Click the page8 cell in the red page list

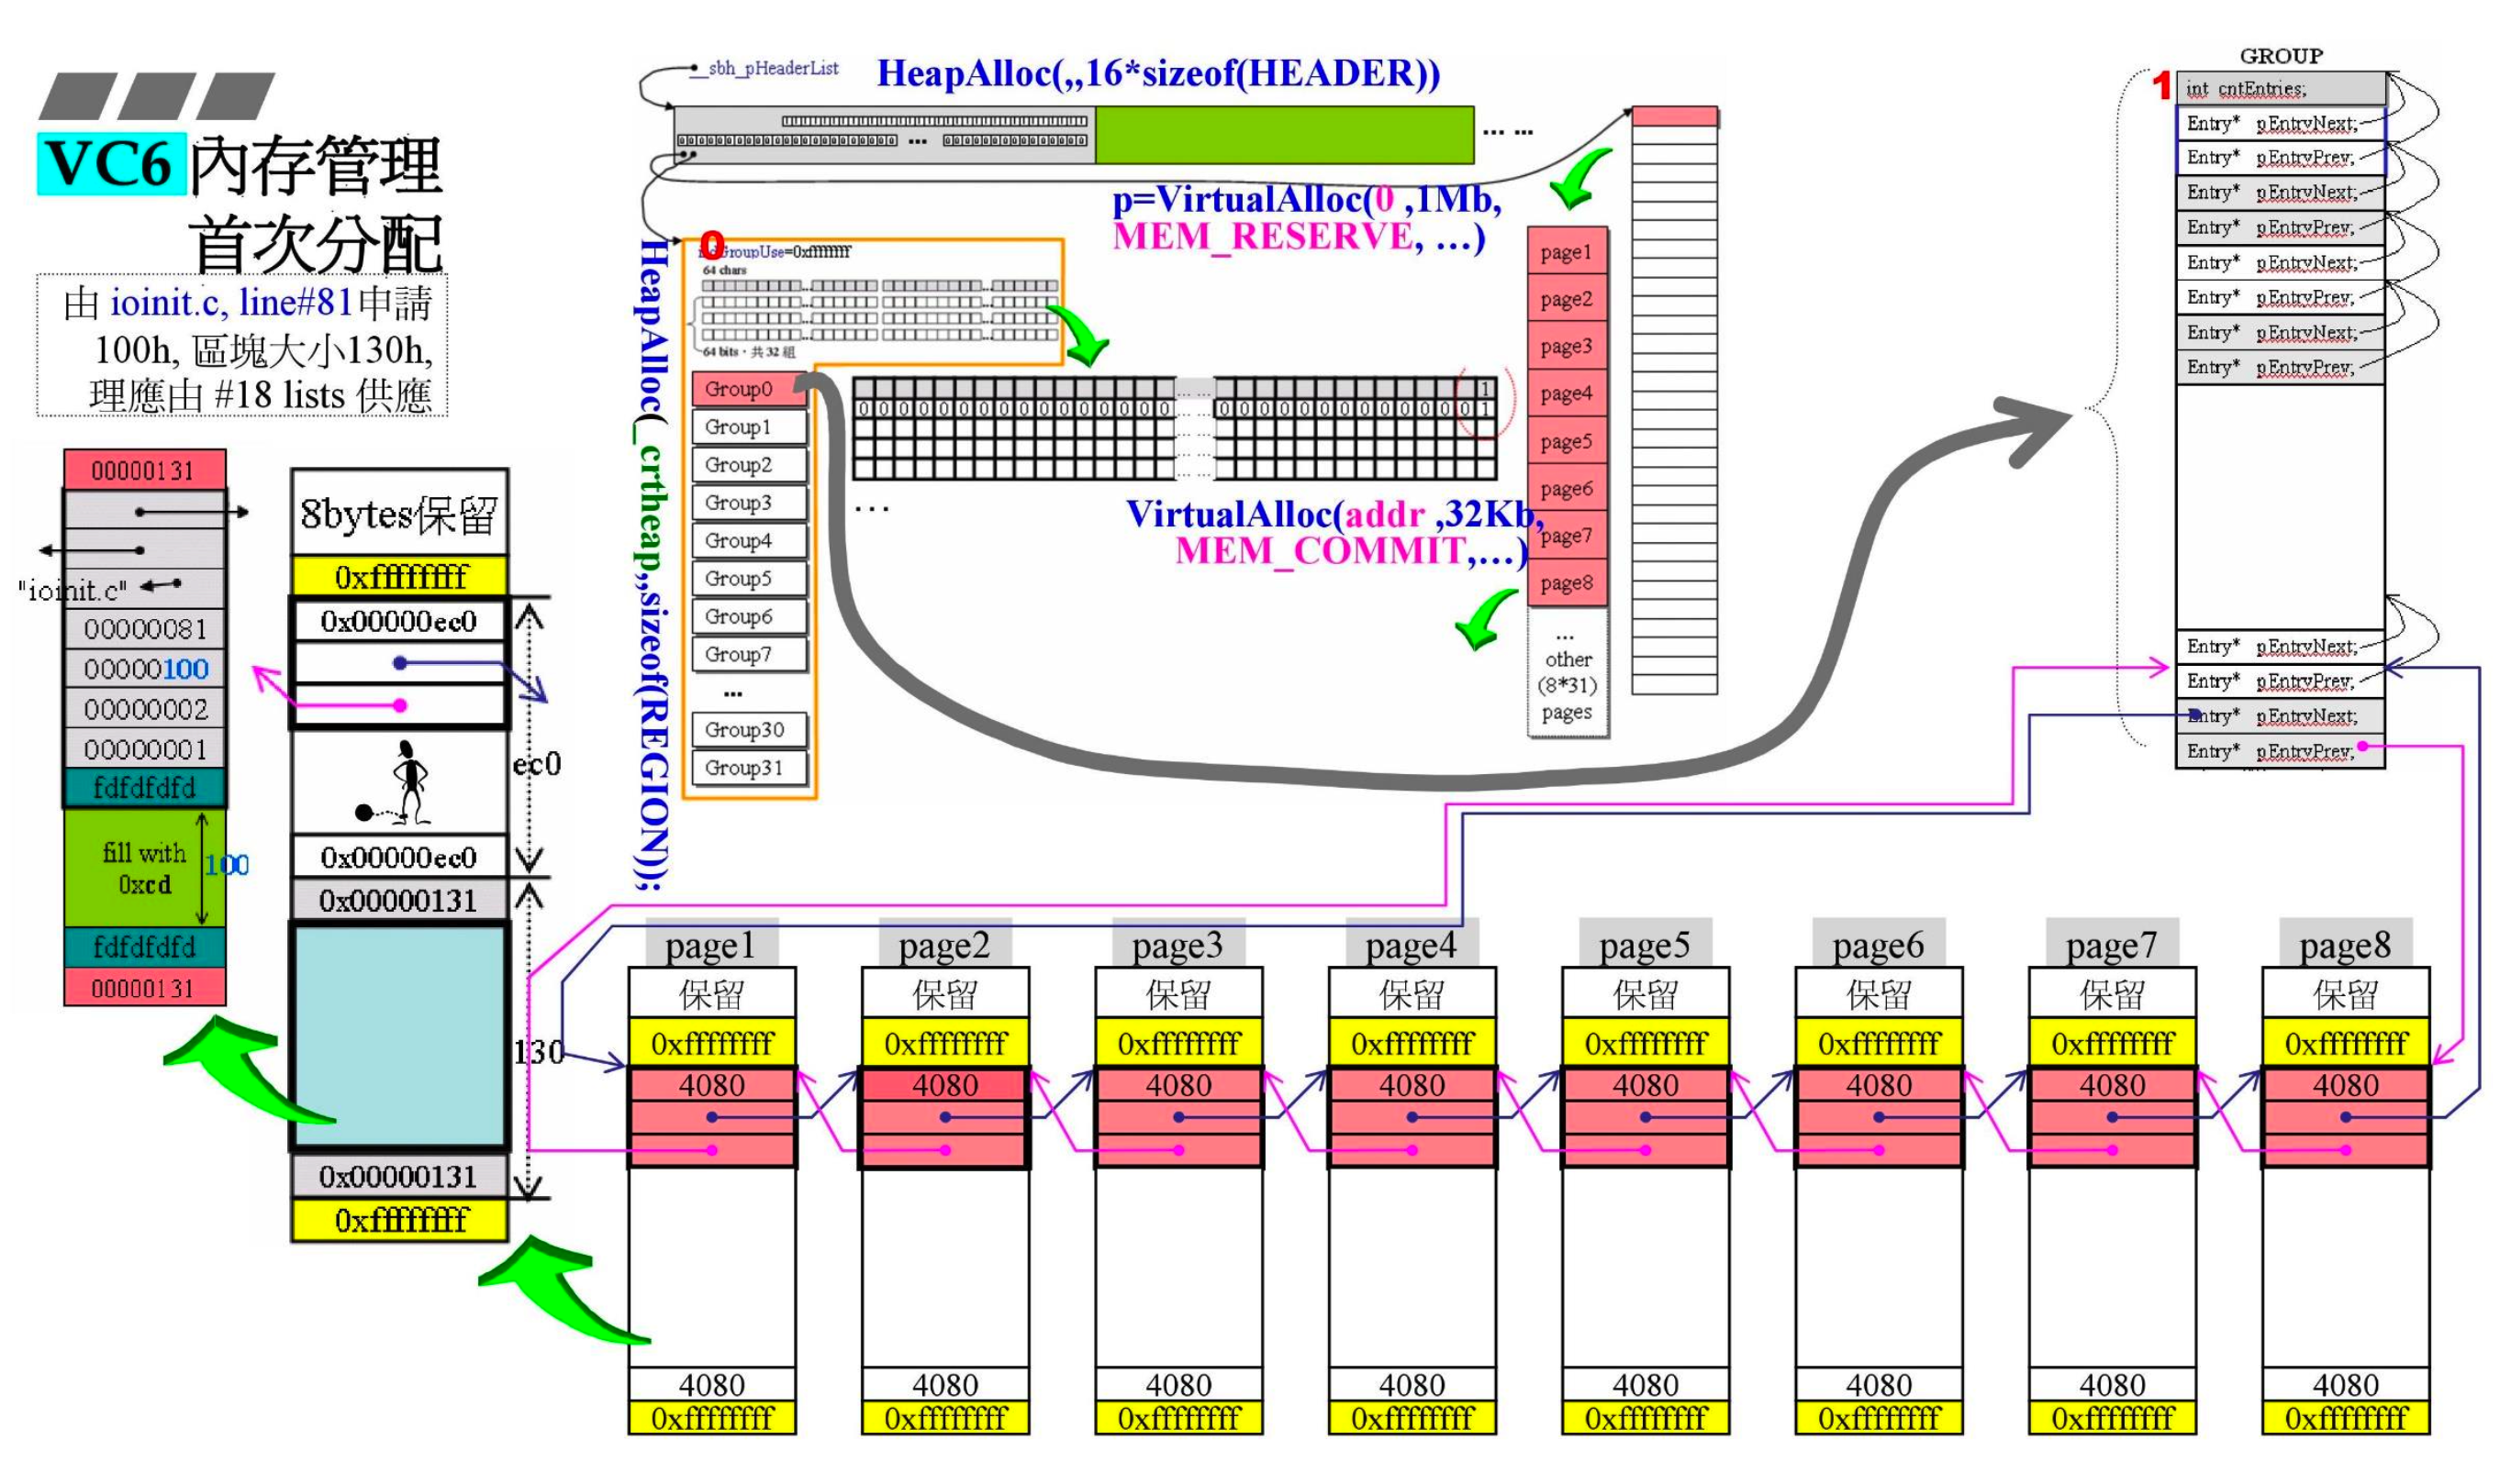coord(1567,583)
